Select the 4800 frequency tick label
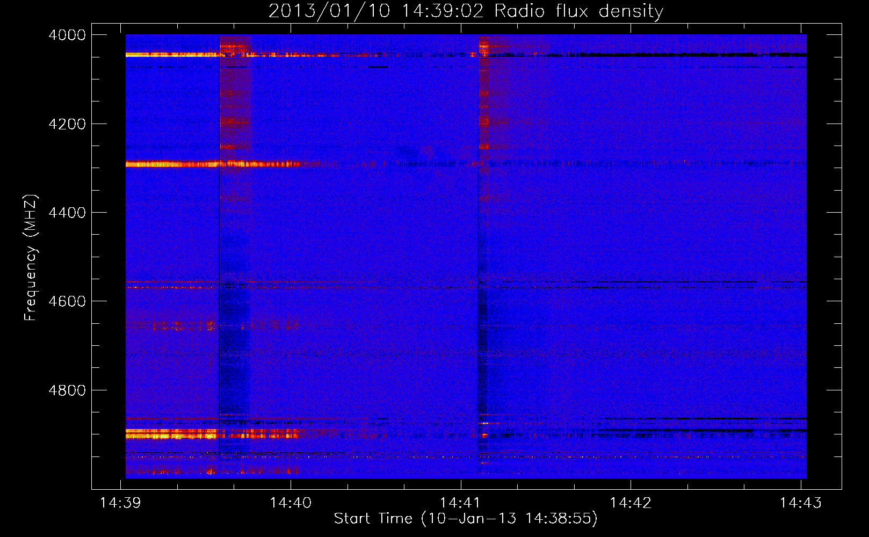The image size is (869, 537). (67, 390)
